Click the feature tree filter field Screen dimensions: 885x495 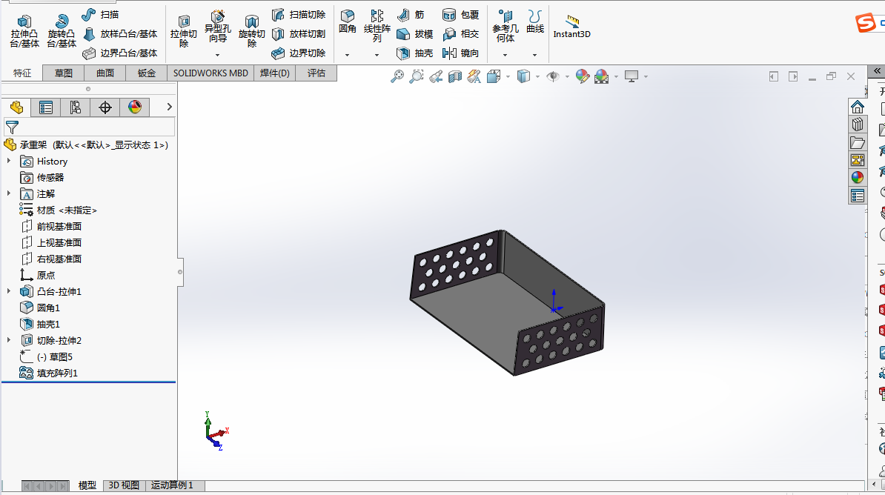[x=89, y=127]
